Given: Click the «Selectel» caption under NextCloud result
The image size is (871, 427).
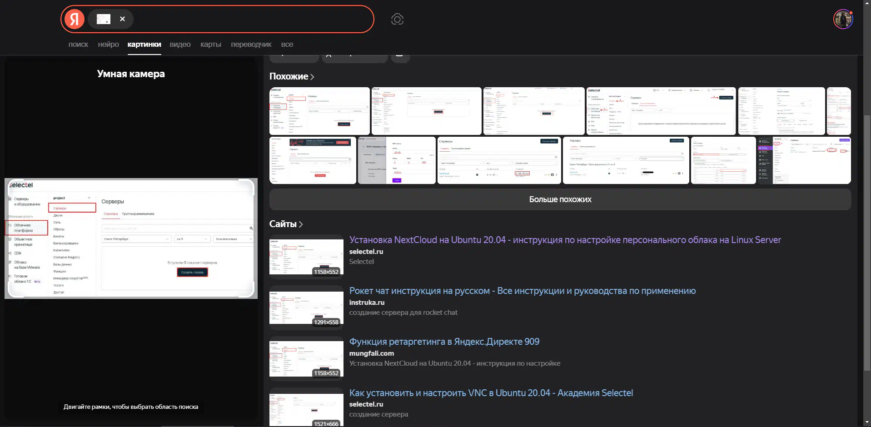Looking at the screenshot, I should [x=361, y=262].
